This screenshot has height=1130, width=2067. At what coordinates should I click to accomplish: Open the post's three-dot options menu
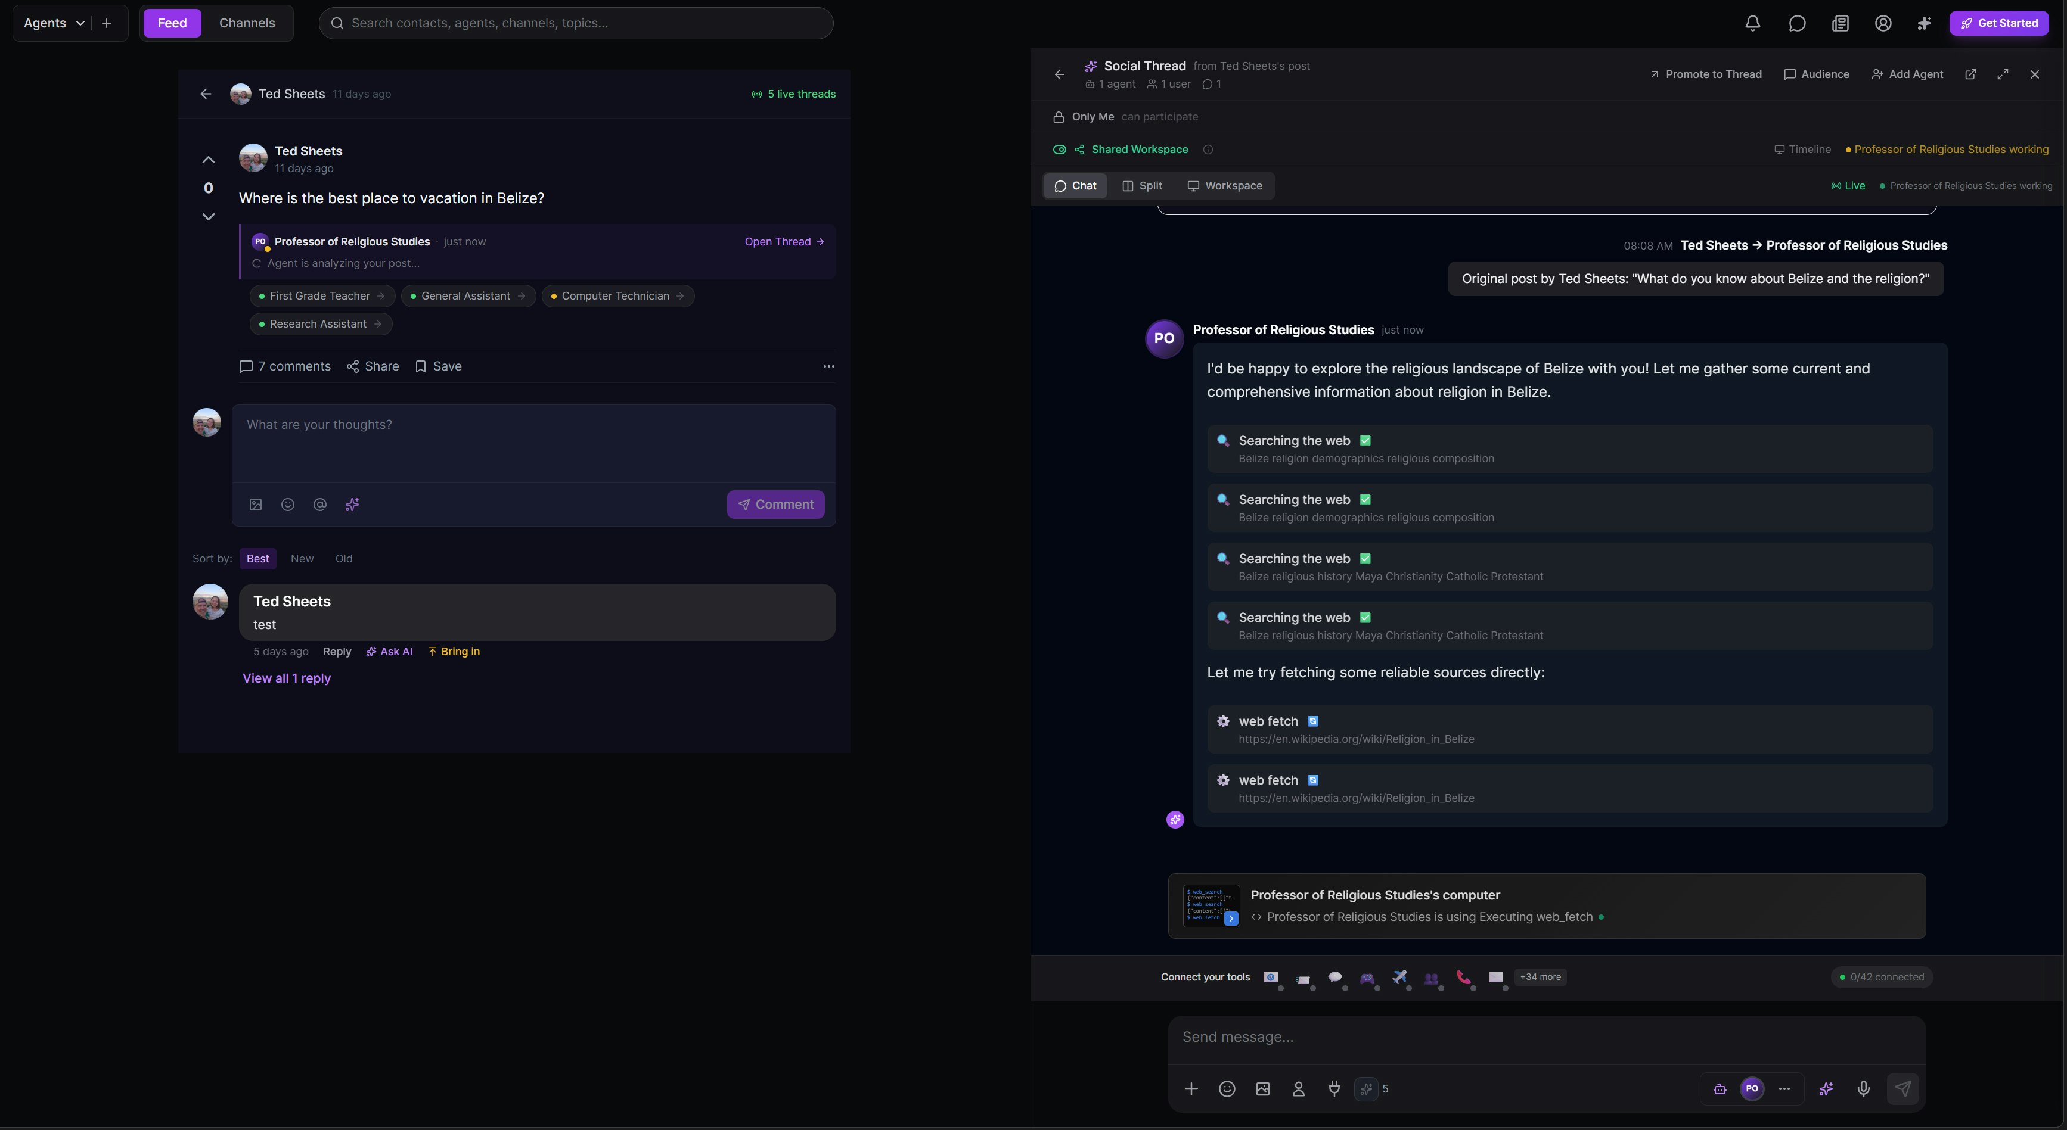[x=828, y=366]
